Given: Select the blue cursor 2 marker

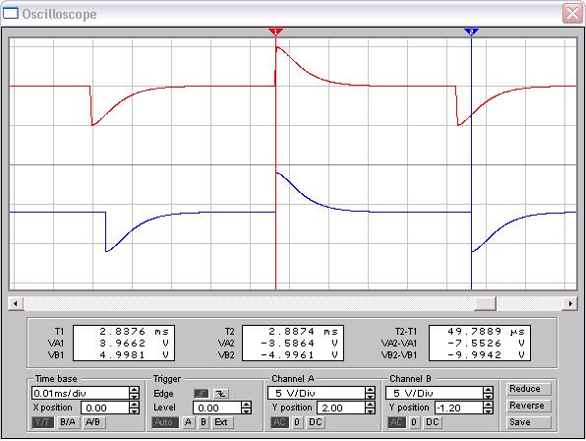Looking at the screenshot, I should click(471, 31).
